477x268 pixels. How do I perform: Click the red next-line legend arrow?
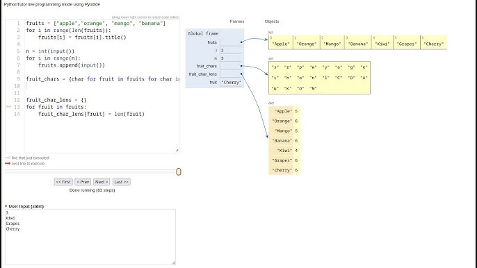coord(8,163)
